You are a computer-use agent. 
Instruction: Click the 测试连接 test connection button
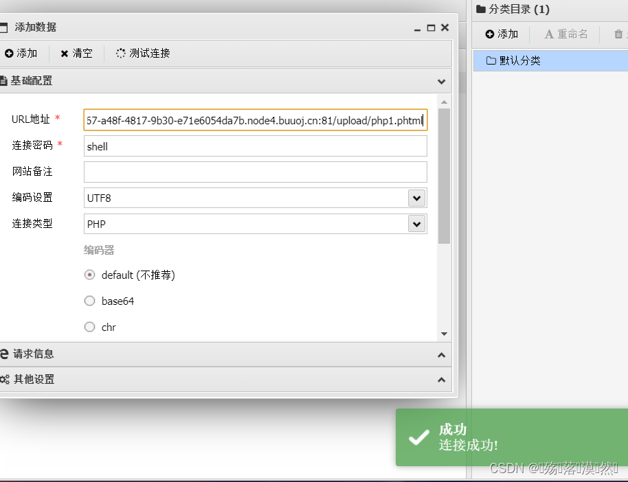click(x=143, y=54)
